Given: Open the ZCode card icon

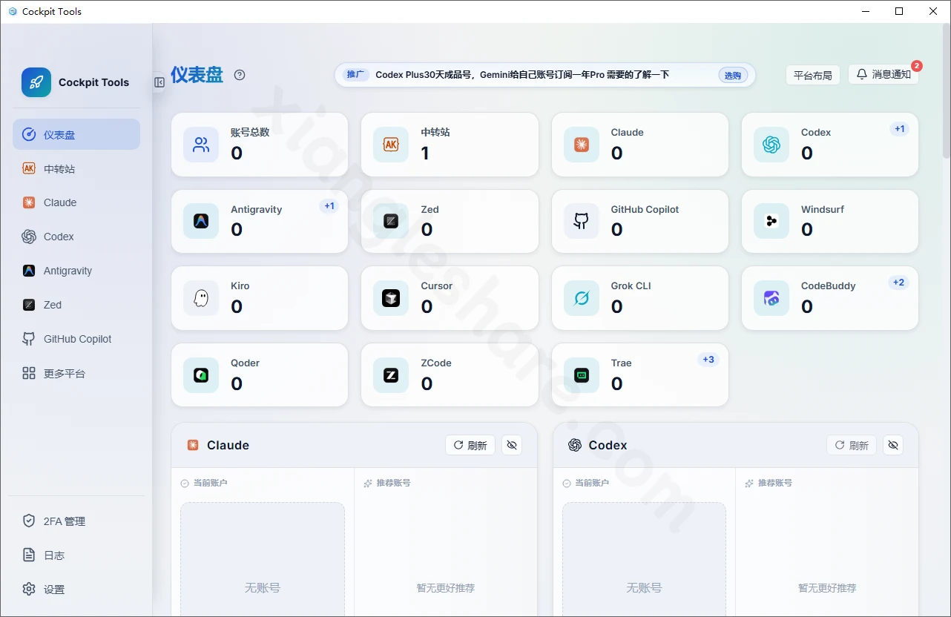Looking at the screenshot, I should coord(391,375).
